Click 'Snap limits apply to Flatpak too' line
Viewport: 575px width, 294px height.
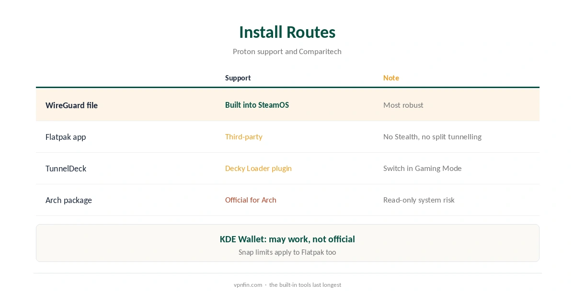[x=287, y=252]
